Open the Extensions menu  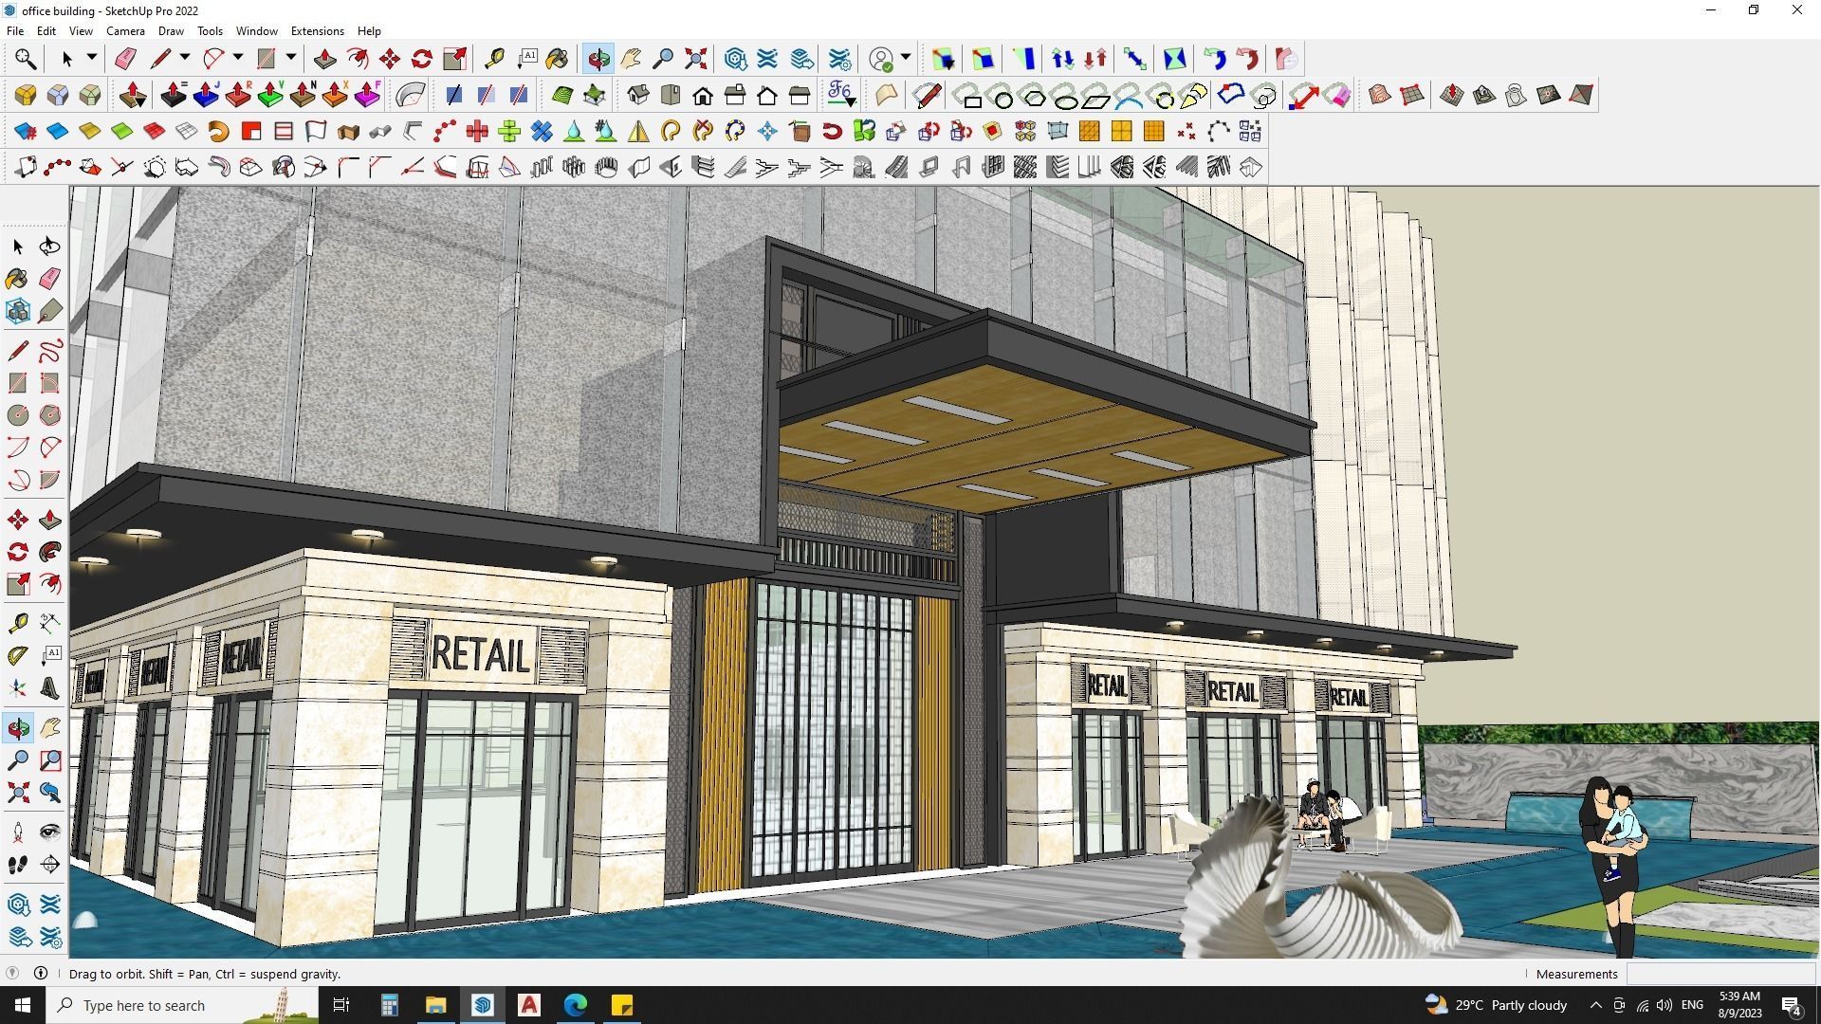tap(317, 31)
